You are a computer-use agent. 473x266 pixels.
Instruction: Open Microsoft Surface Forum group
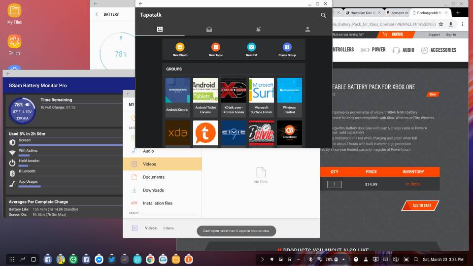pyautogui.click(x=261, y=97)
